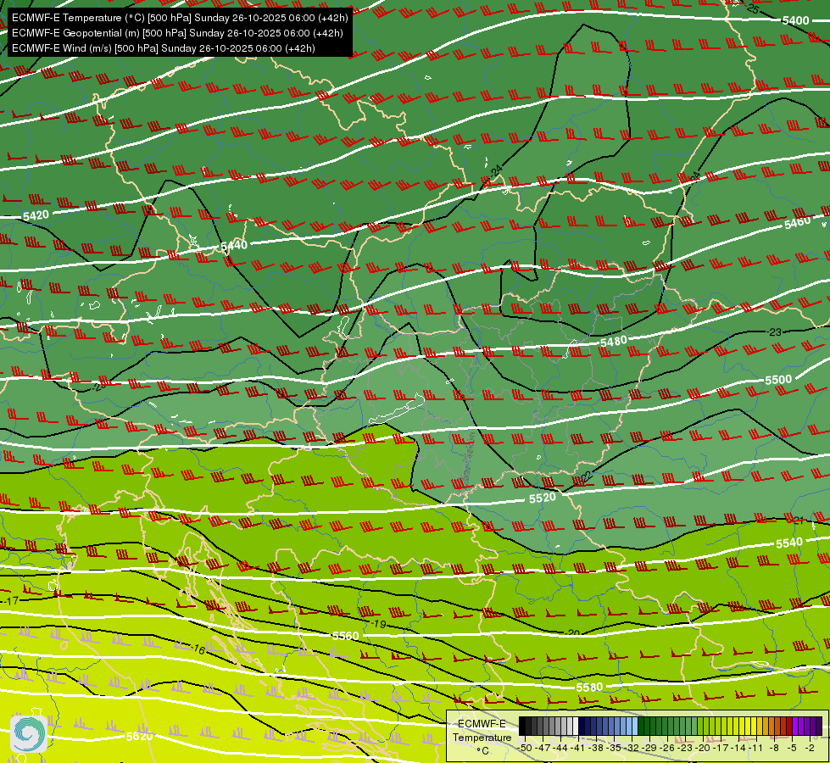The width and height of the screenshot is (830, 763).
Task: Click the 5440 geopotential contour label
Action: (x=234, y=246)
